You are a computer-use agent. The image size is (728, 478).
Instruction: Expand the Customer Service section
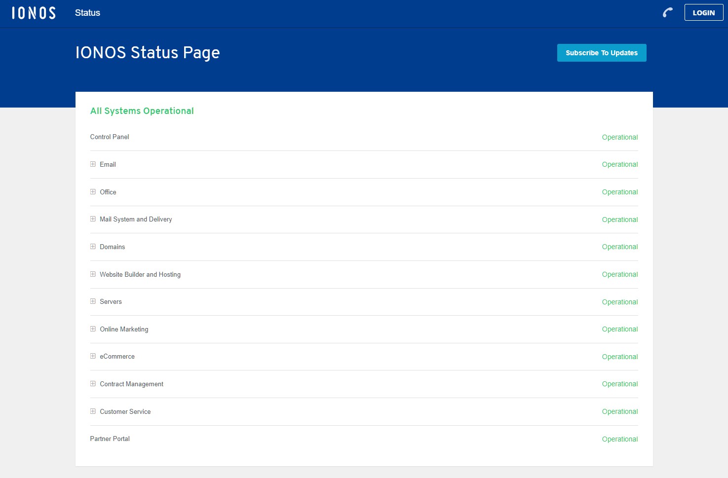click(92, 411)
